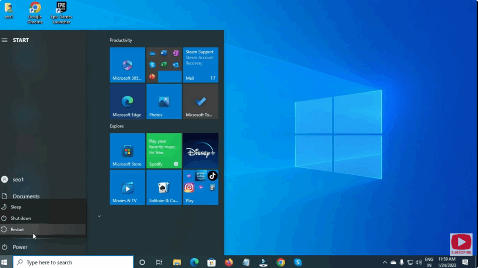This screenshot has height=268, width=478.
Task: Open File Explorer from the taskbar
Action: (x=177, y=262)
